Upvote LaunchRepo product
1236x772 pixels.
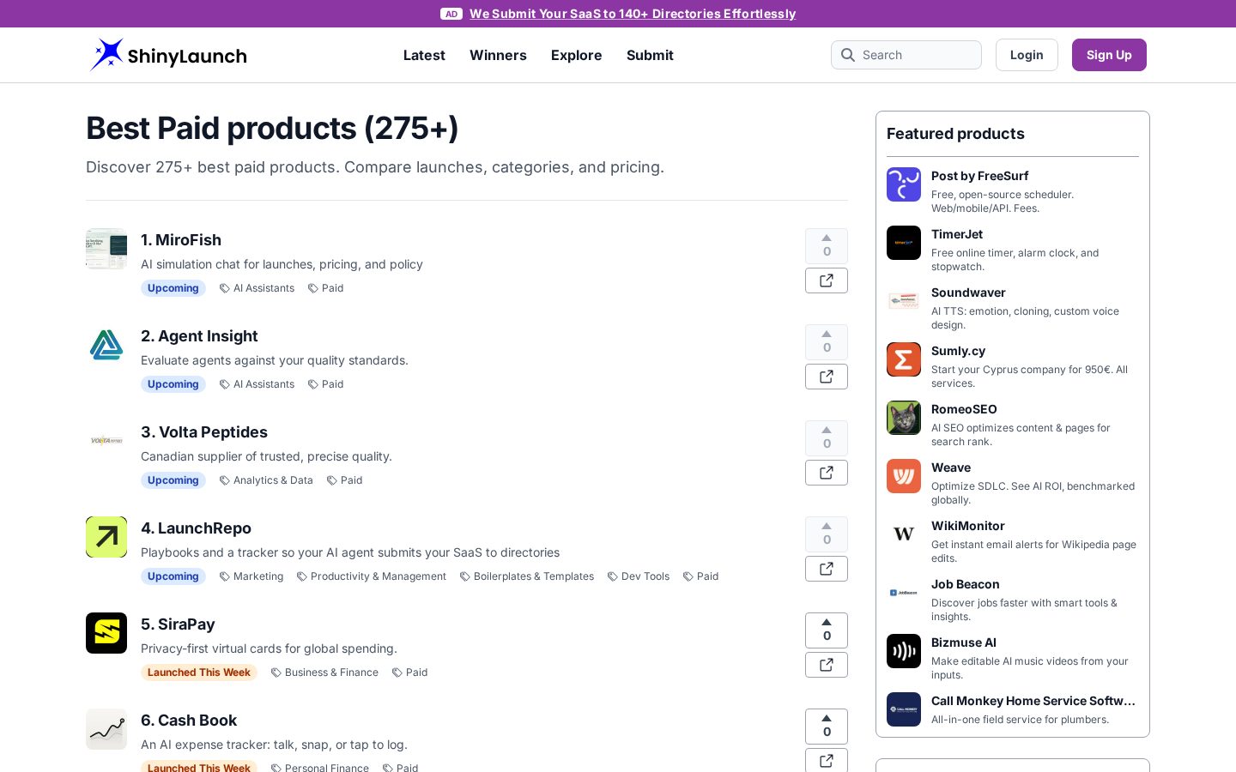point(827,534)
